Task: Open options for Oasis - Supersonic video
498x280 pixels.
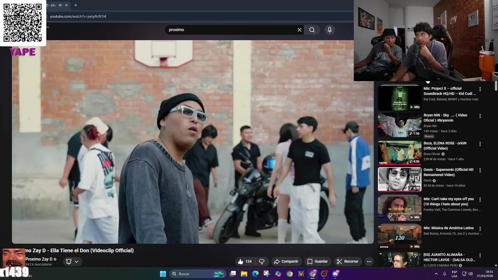Action: point(480,170)
